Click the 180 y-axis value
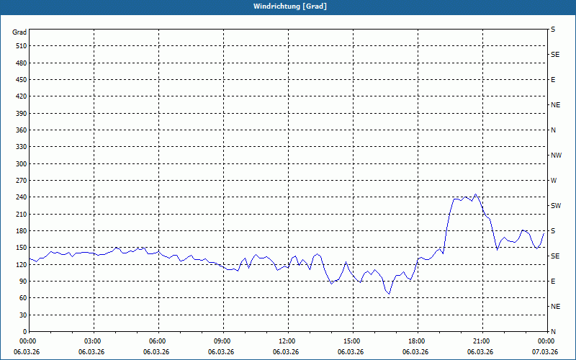The image size is (576, 360). (22, 231)
